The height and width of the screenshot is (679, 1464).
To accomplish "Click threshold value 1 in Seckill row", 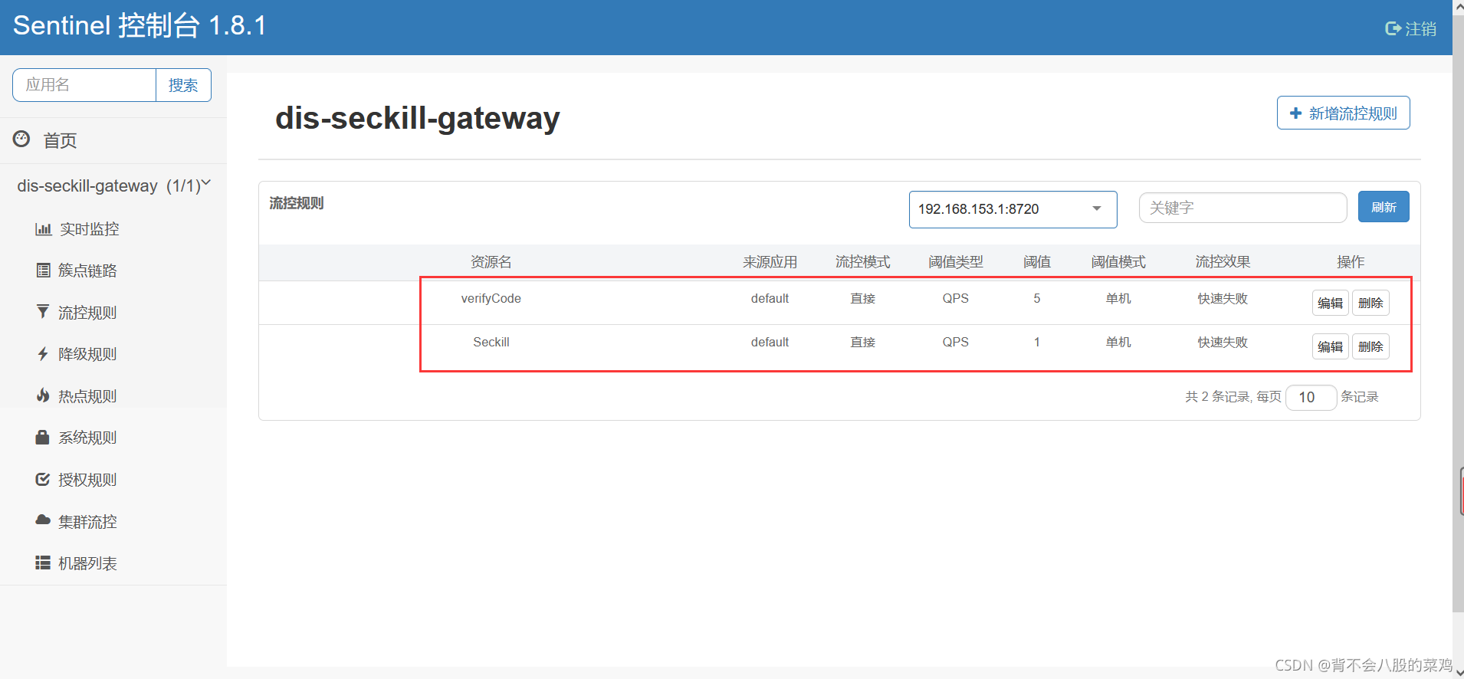I will point(1036,343).
